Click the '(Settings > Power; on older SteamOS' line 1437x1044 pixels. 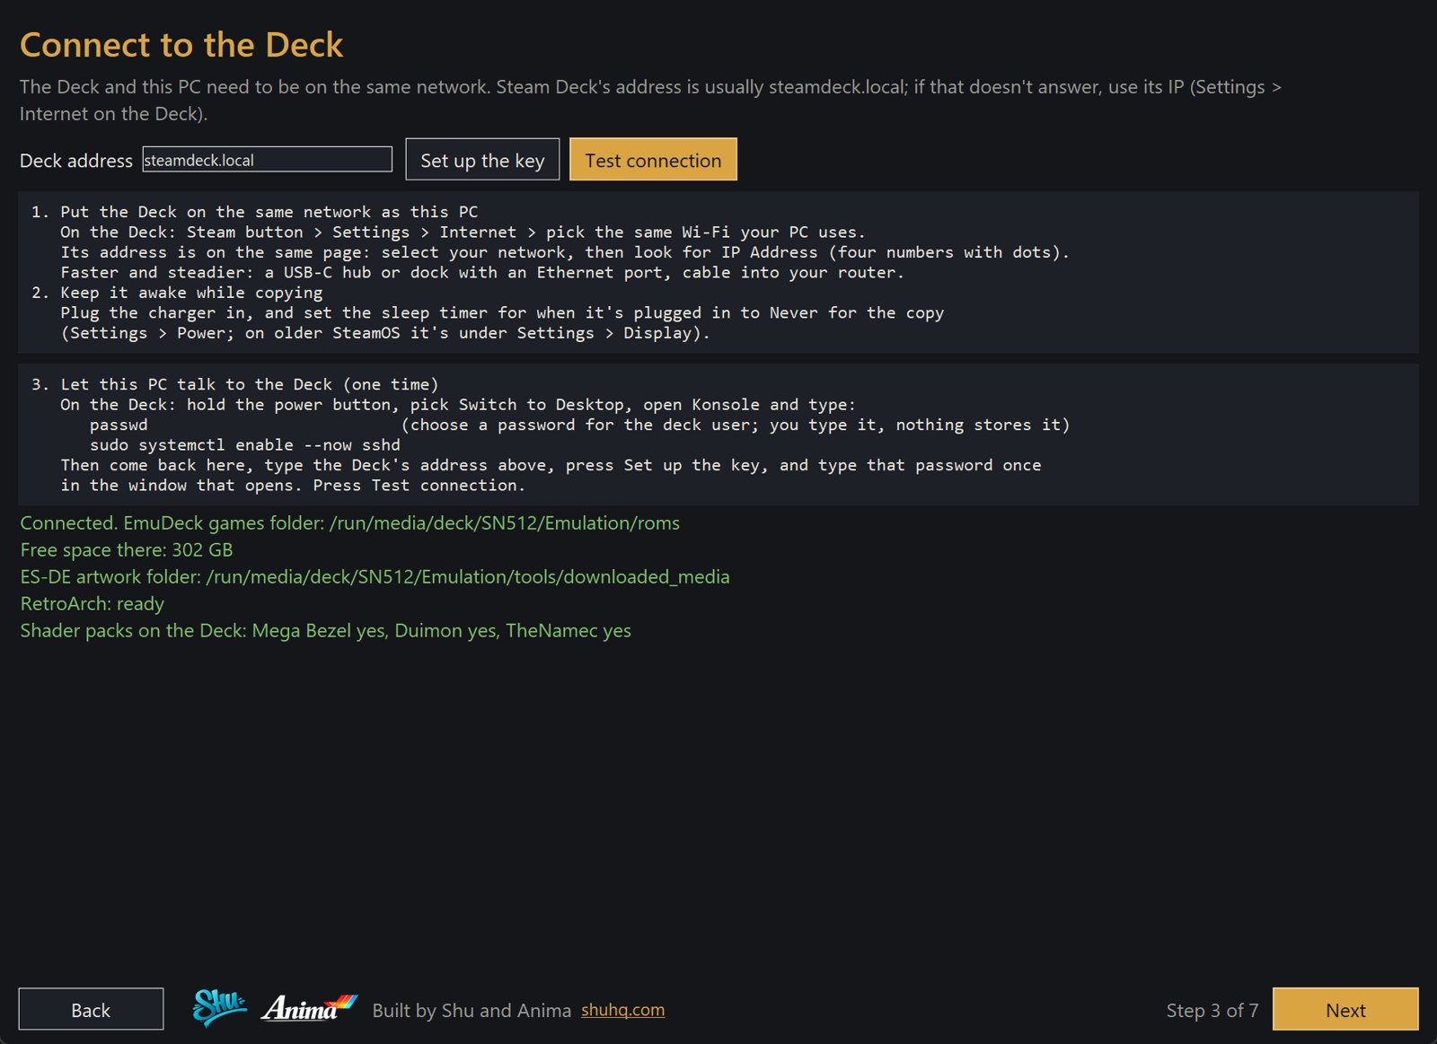385,333
